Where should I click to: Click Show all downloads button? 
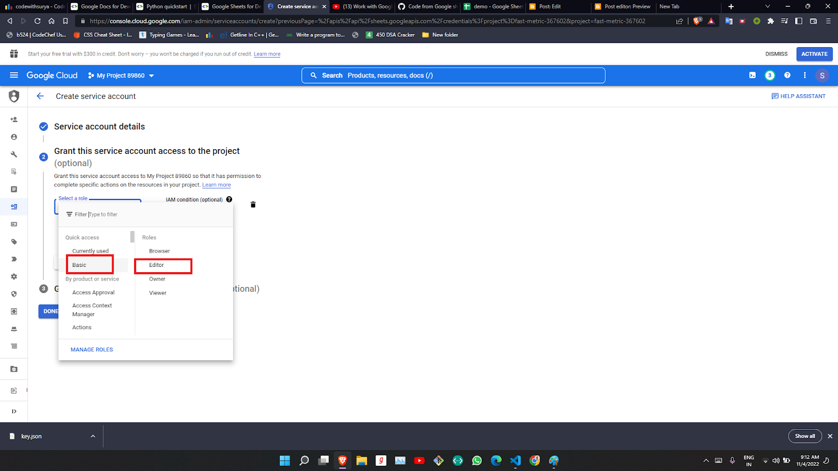[805, 436]
